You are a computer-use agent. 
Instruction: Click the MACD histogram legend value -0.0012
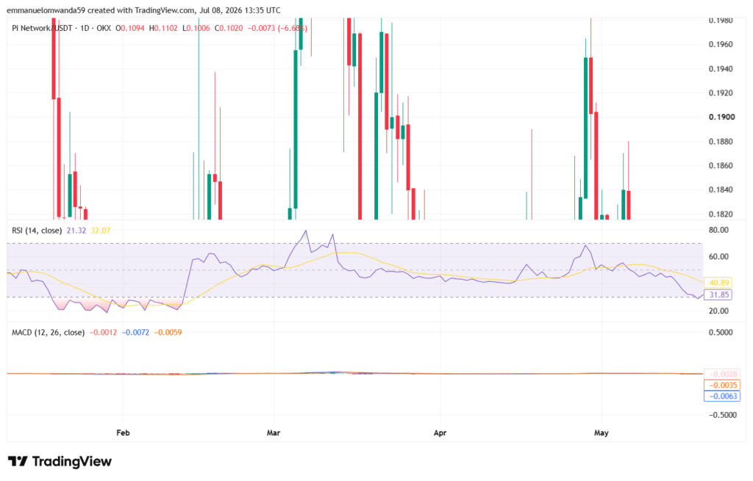click(x=103, y=333)
